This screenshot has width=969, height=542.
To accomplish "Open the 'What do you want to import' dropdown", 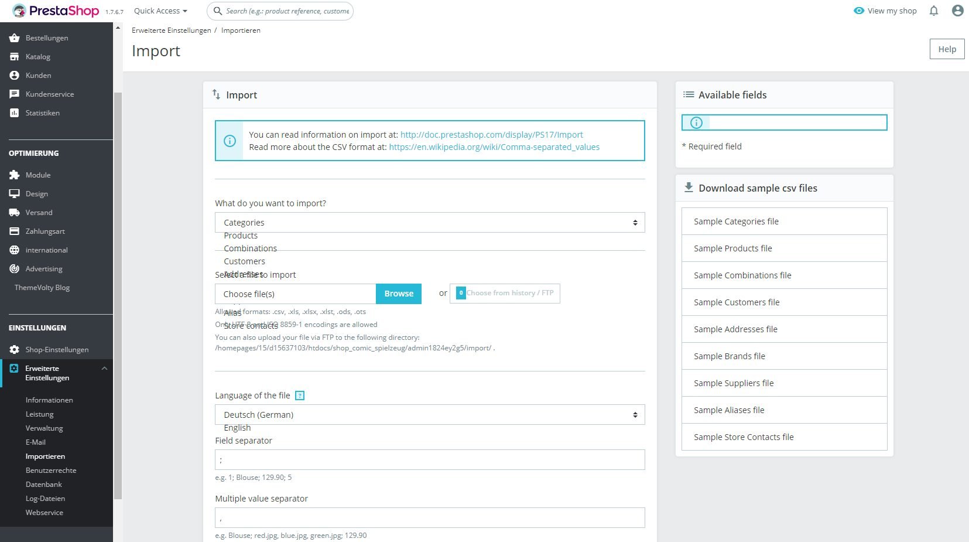I will [x=430, y=223].
